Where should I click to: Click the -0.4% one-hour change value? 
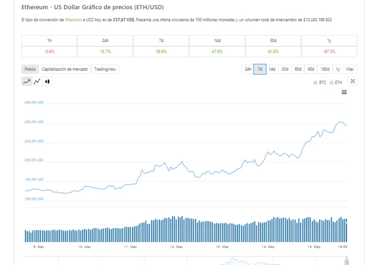pyautogui.click(x=49, y=51)
